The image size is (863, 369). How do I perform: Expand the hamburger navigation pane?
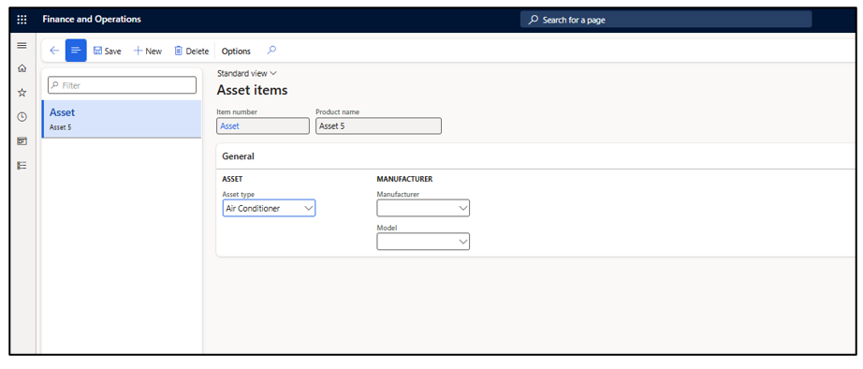[22, 46]
